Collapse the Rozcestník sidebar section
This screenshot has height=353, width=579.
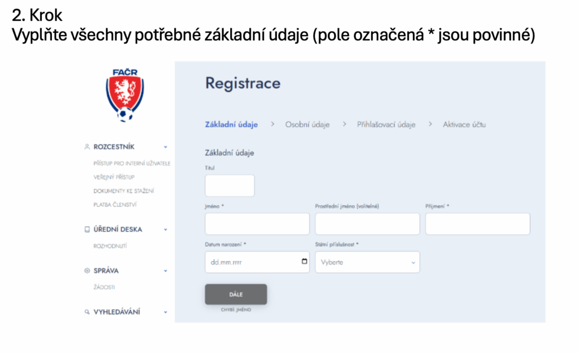166,147
